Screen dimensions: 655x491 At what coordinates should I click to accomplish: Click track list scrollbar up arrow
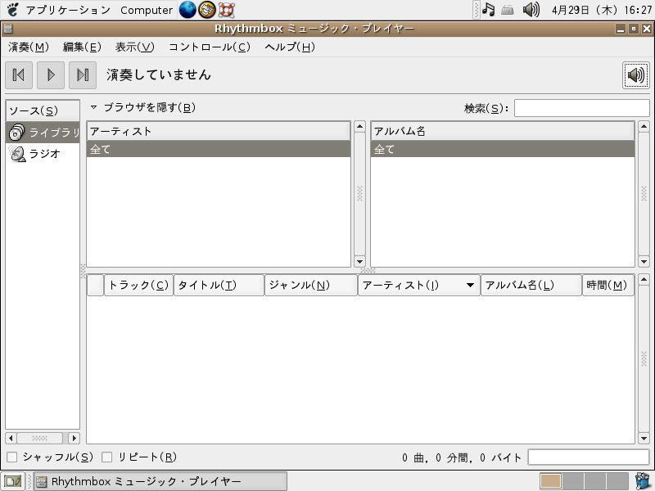point(644,279)
